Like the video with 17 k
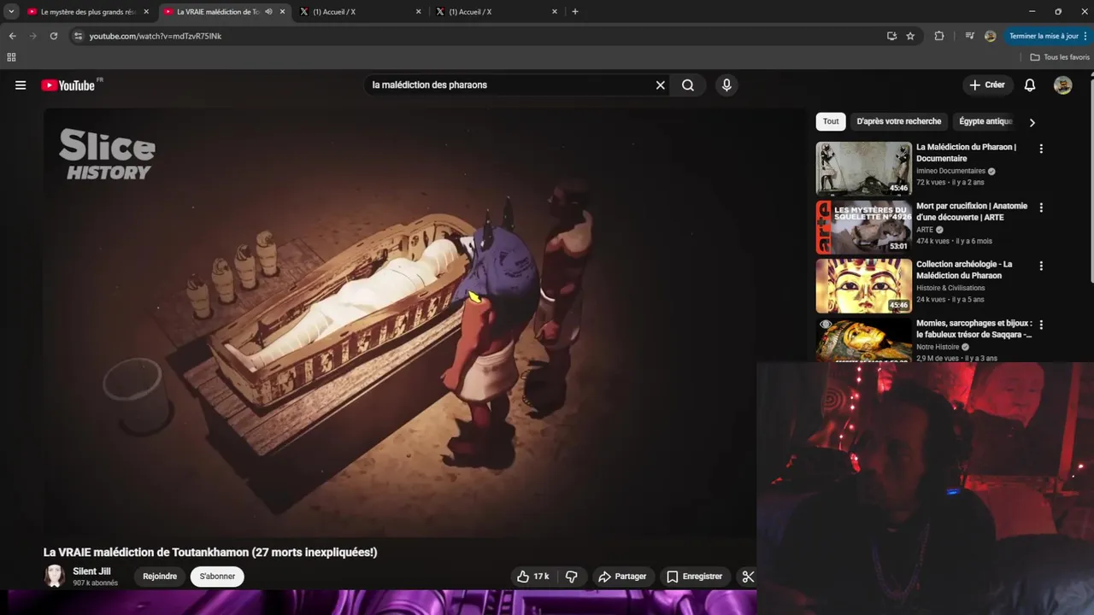 click(532, 577)
